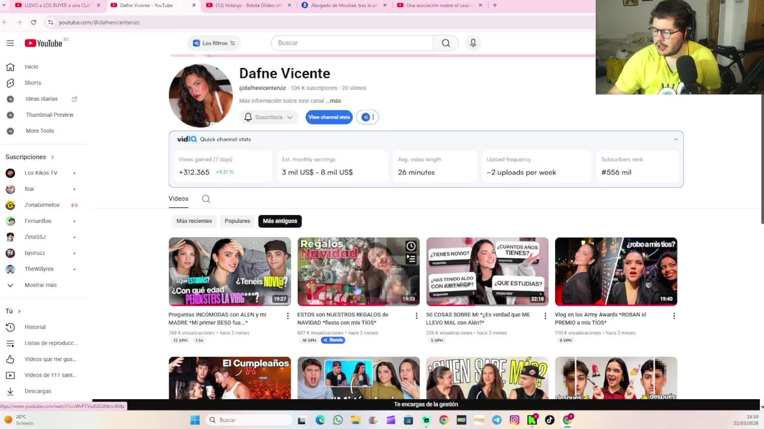
Task: Open Instagram from the taskbar
Action: coord(515,420)
